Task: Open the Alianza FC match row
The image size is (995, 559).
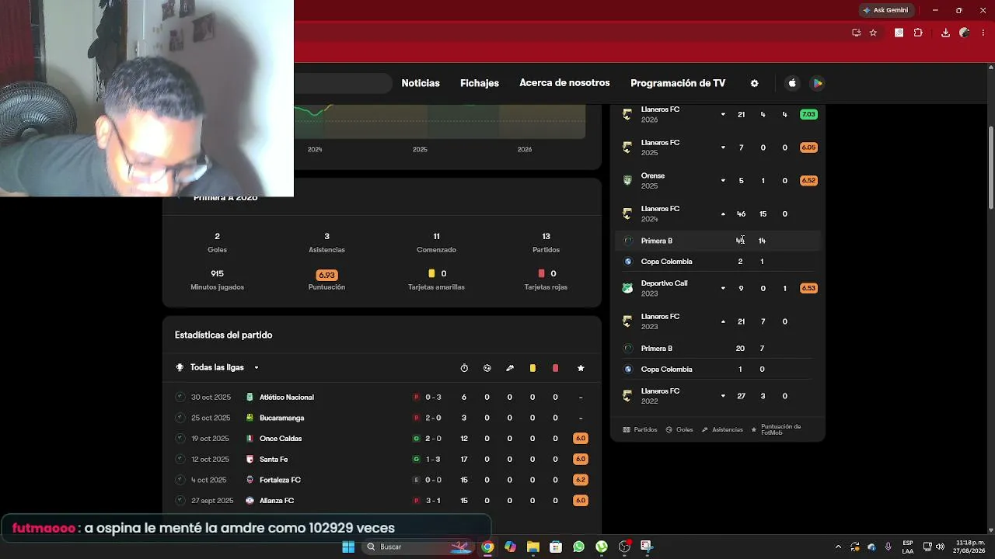Action: tap(382, 501)
